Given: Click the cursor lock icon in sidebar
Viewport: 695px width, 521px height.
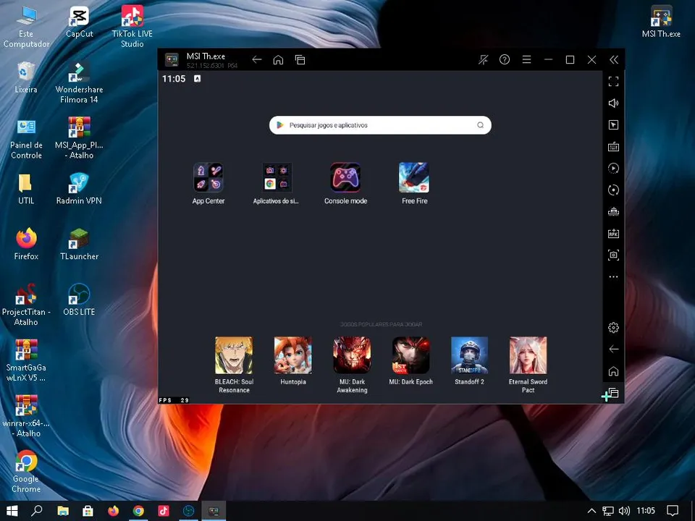Looking at the screenshot, I should point(613,125).
